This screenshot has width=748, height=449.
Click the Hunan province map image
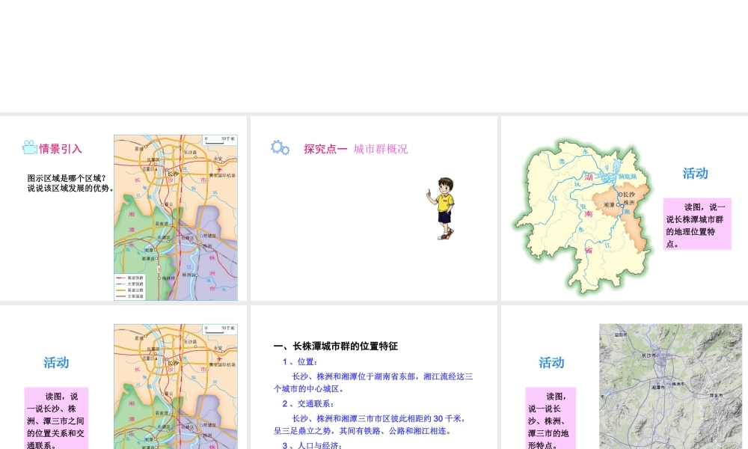point(581,216)
